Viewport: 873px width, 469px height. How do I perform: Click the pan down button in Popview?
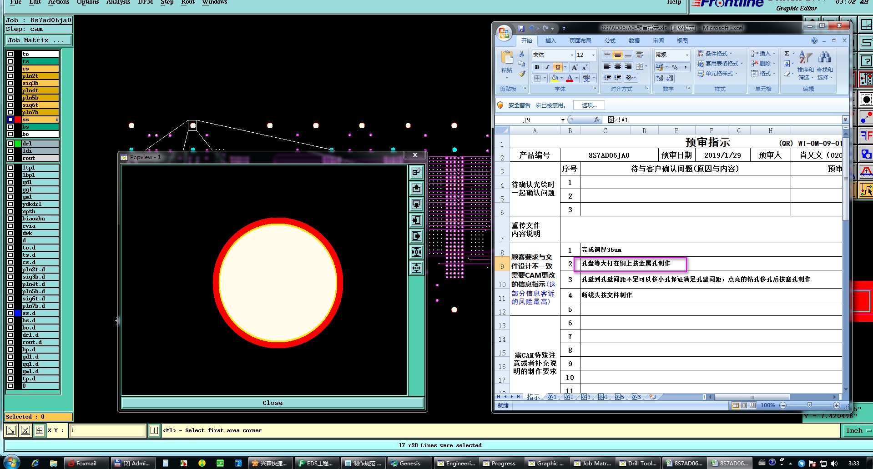[x=416, y=205]
